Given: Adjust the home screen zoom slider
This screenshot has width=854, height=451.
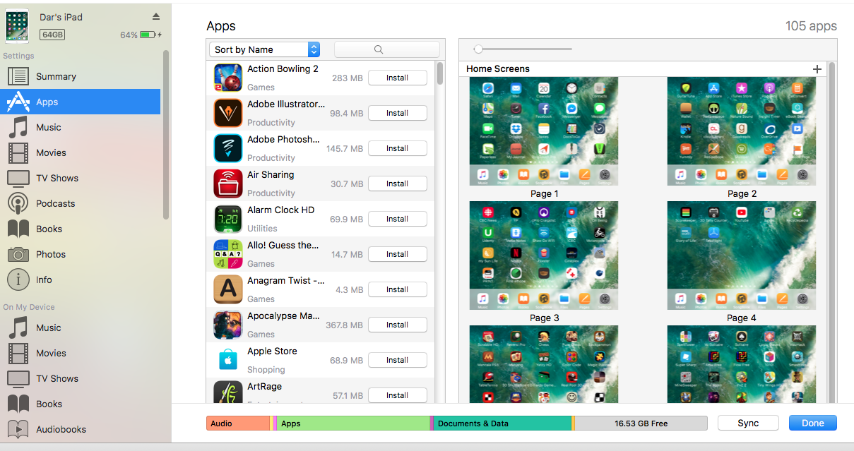Looking at the screenshot, I should [478, 49].
